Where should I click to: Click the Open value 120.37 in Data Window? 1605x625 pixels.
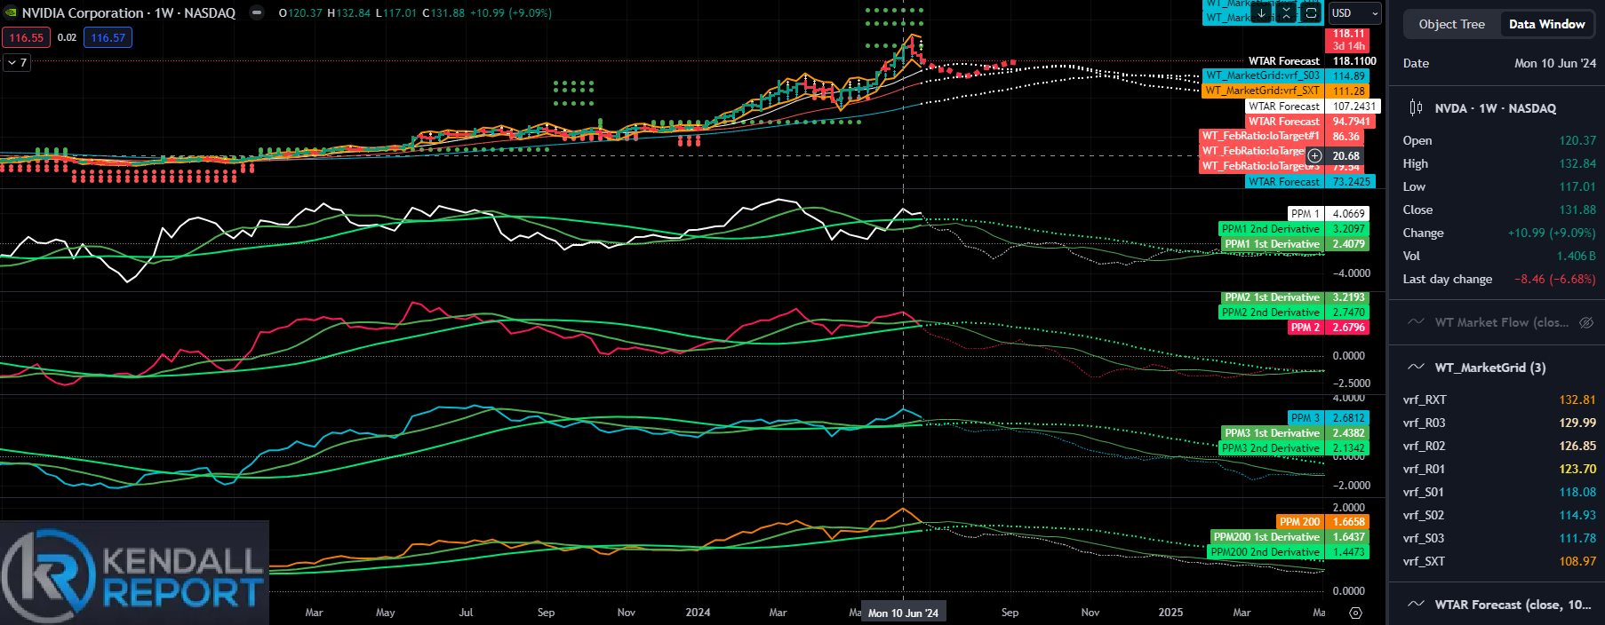pyautogui.click(x=1577, y=140)
